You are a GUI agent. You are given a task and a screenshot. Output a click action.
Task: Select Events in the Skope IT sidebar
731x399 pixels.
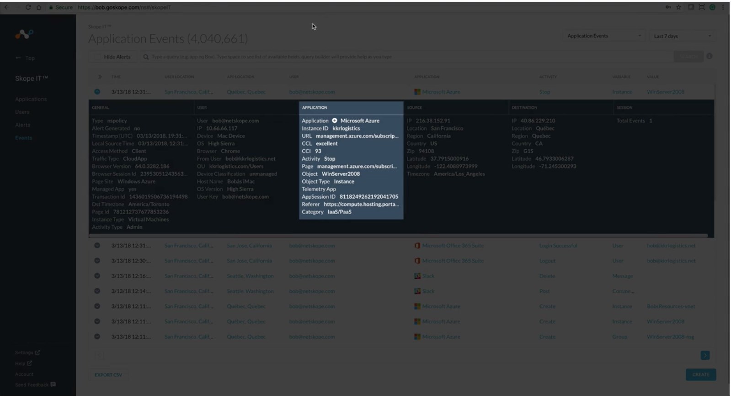pyautogui.click(x=23, y=137)
